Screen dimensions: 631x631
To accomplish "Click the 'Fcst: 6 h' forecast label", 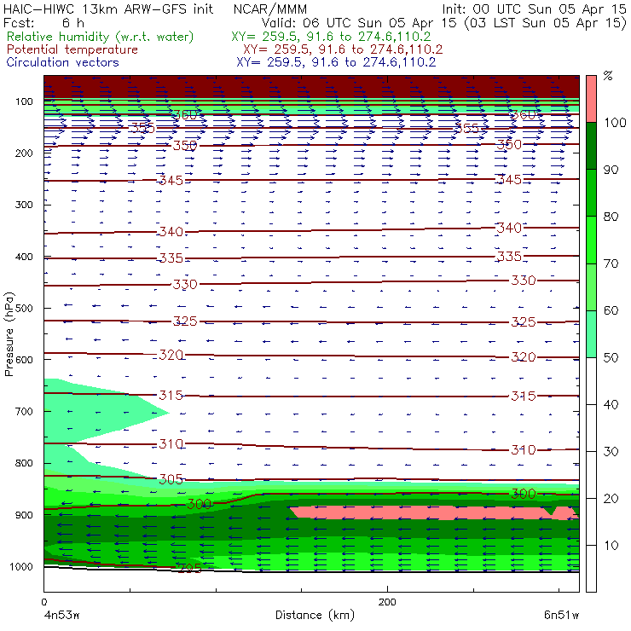I will point(43,23).
